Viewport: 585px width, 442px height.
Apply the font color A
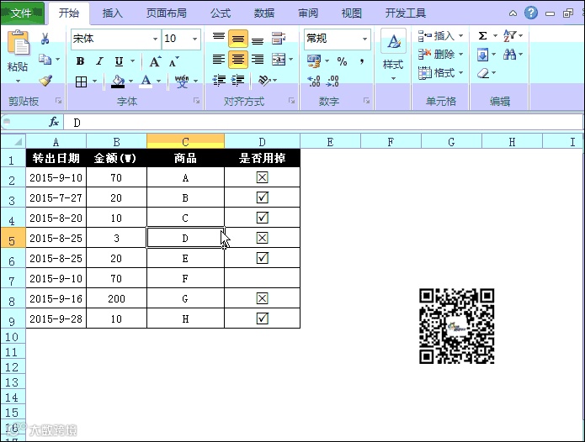[146, 82]
